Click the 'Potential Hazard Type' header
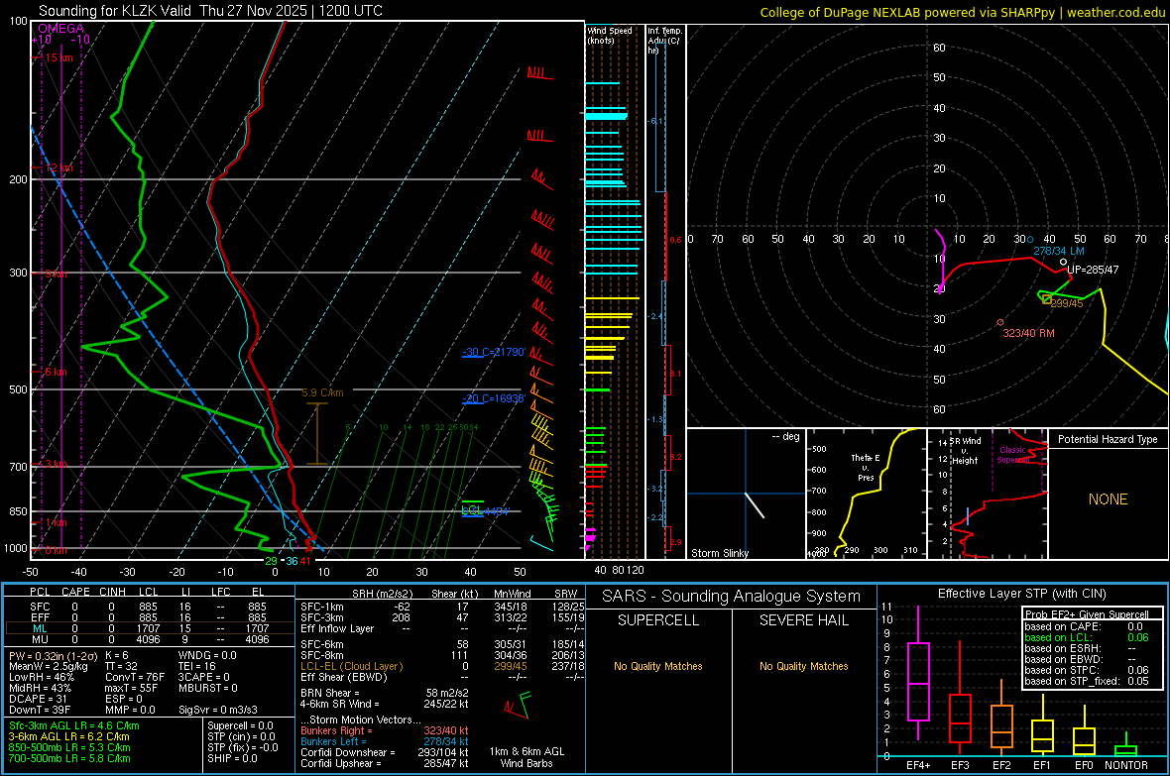This screenshot has width=1170, height=776. coord(1108,439)
